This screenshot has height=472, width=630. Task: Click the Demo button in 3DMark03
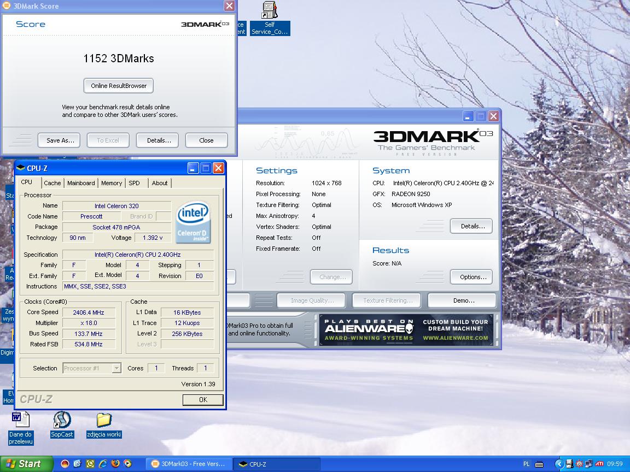462,300
